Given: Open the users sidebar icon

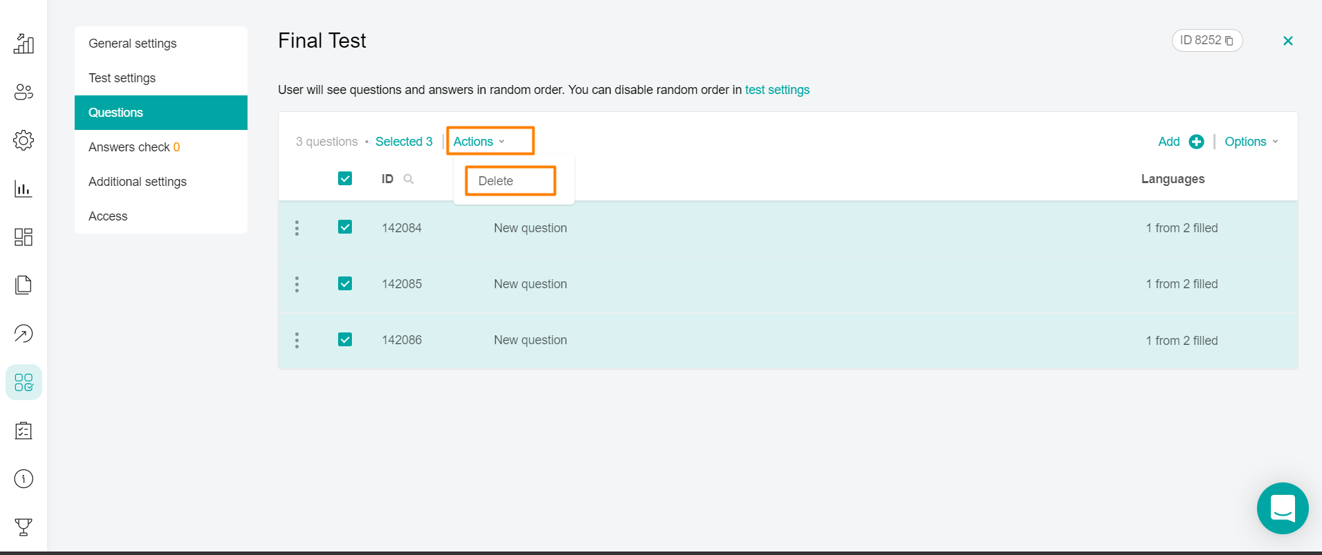Looking at the screenshot, I should [24, 92].
